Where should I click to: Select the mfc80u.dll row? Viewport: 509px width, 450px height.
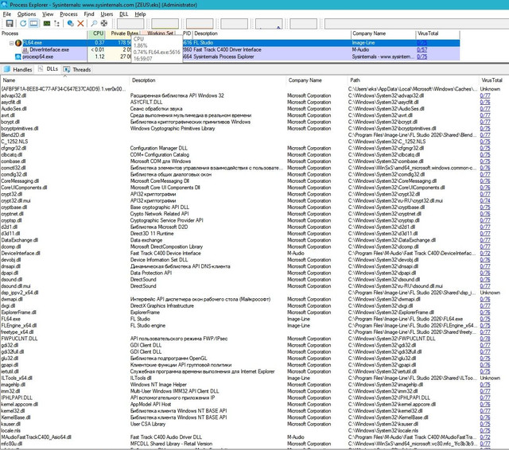click(x=254, y=444)
